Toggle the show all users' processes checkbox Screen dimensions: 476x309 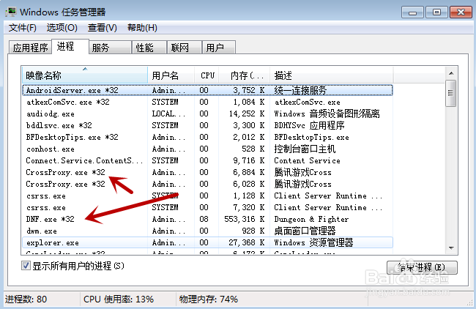click(x=26, y=266)
